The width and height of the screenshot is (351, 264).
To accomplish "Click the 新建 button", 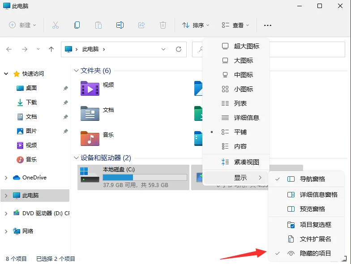I will coord(22,25).
